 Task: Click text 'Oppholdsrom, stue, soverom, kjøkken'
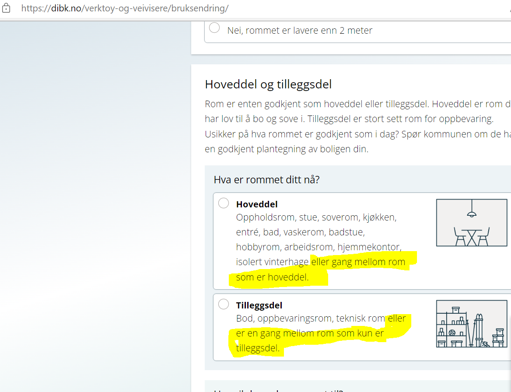pos(316,217)
